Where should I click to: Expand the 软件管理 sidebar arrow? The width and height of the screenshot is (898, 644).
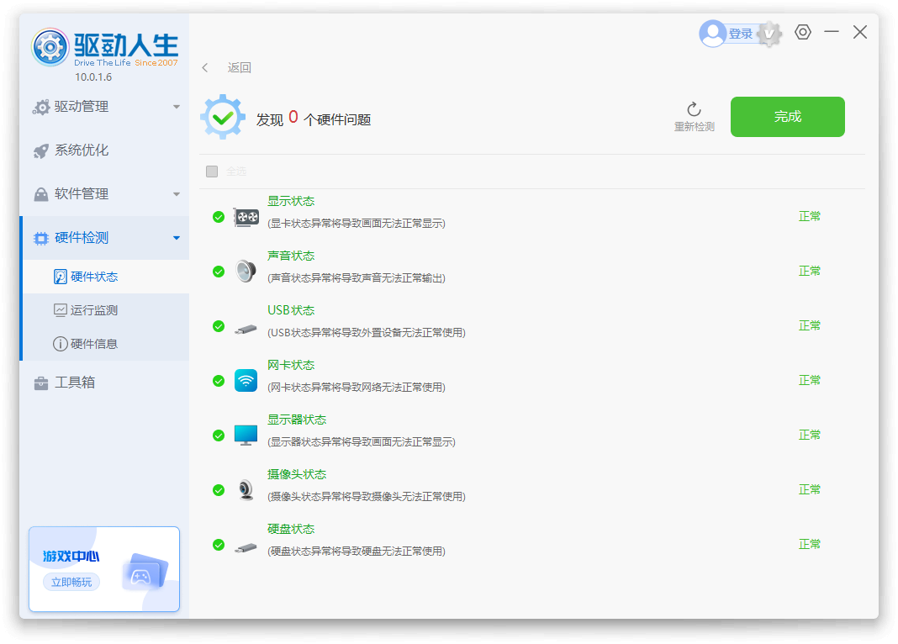(x=177, y=194)
